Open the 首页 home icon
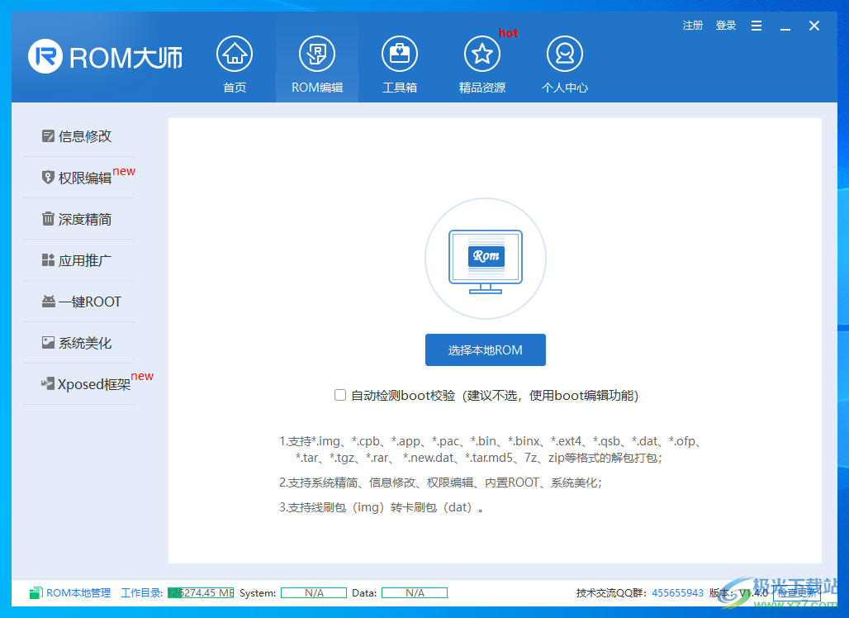Image resolution: width=849 pixels, height=618 pixels. click(235, 55)
